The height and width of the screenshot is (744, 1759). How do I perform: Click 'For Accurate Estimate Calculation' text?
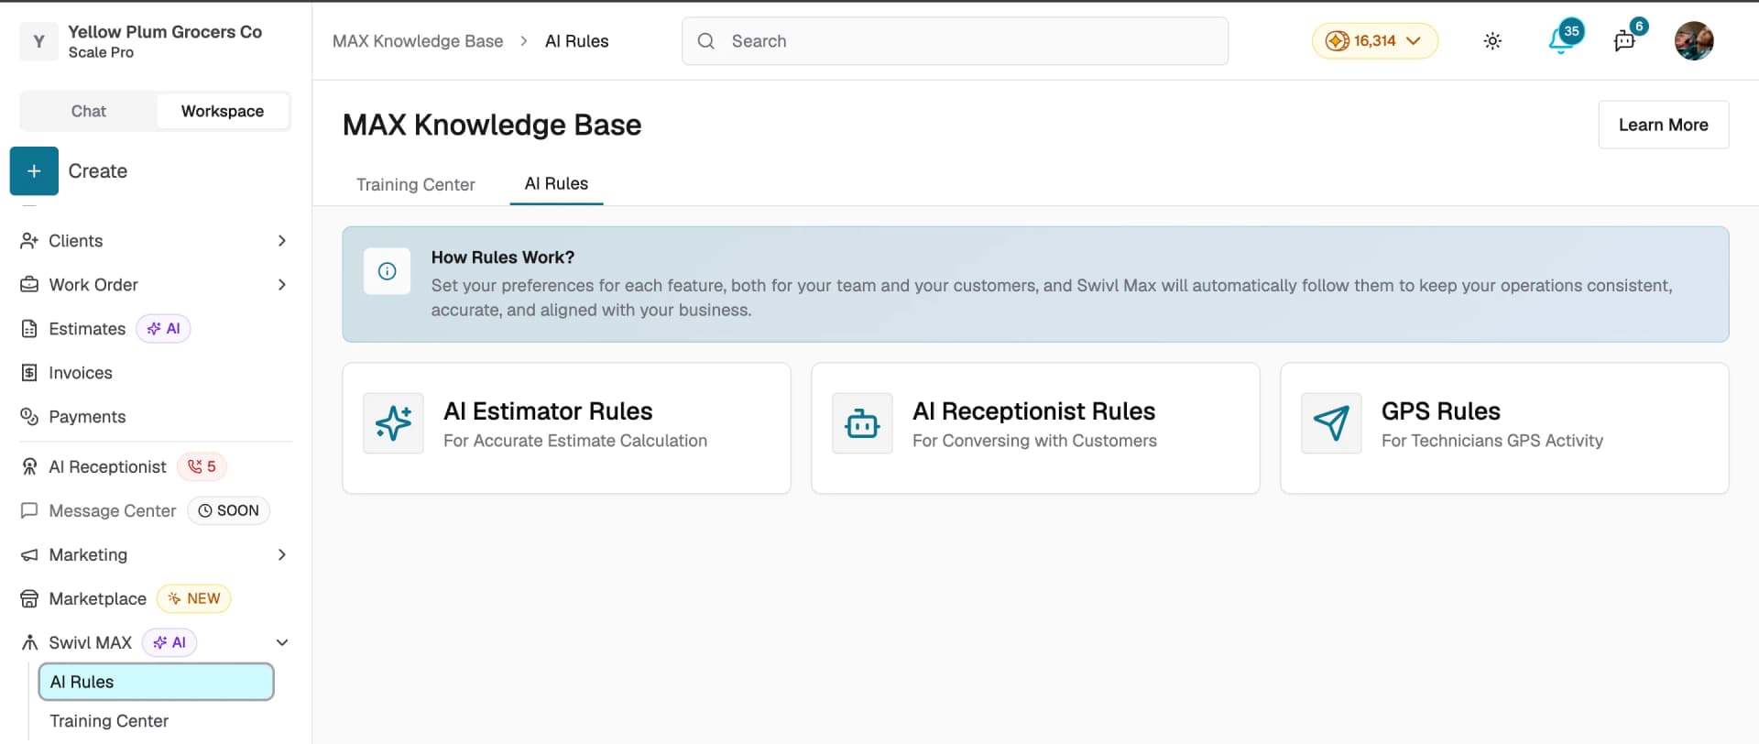(x=575, y=441)
